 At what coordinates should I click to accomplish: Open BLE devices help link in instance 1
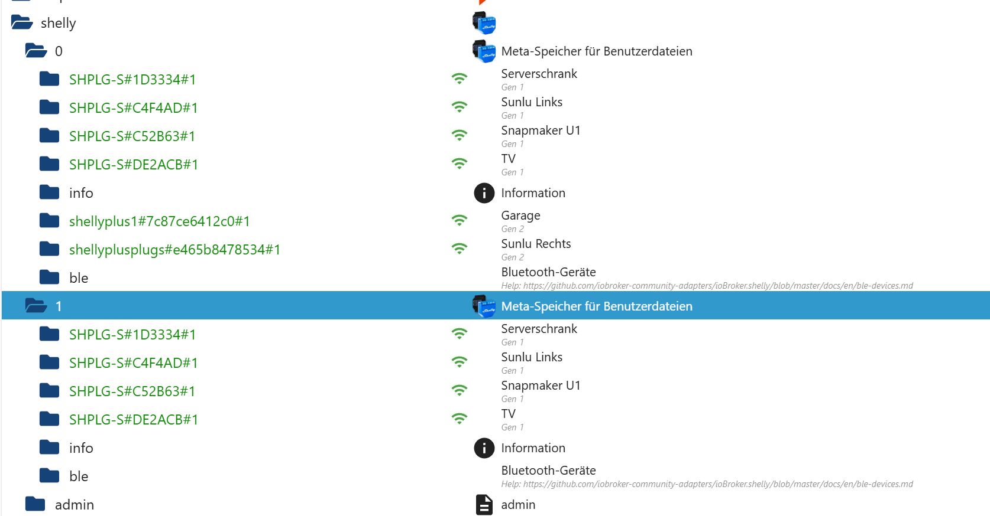707,484
